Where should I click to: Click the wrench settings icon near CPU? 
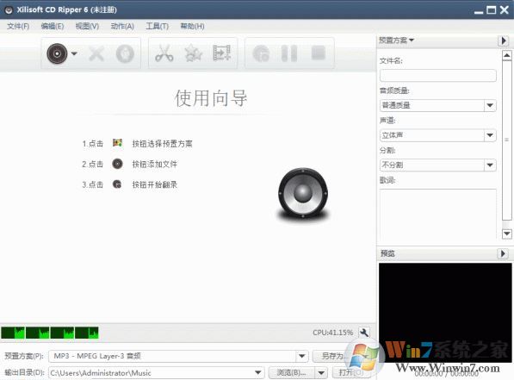(x=364, y=333)
